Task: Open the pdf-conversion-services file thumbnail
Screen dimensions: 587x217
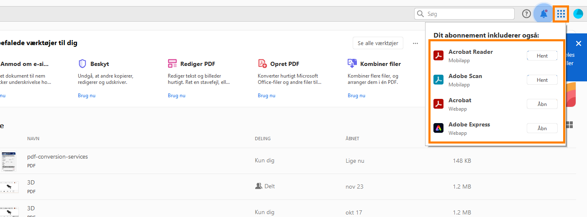Action: pos(9,161)
